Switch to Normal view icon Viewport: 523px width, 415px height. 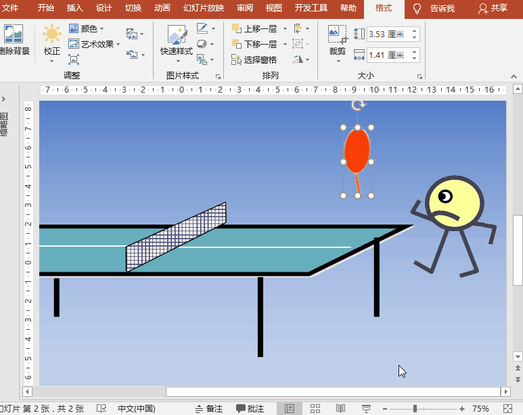(289, 409)
